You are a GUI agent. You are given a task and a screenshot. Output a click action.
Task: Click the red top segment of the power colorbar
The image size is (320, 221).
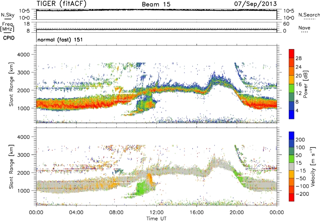coord(292,53)
